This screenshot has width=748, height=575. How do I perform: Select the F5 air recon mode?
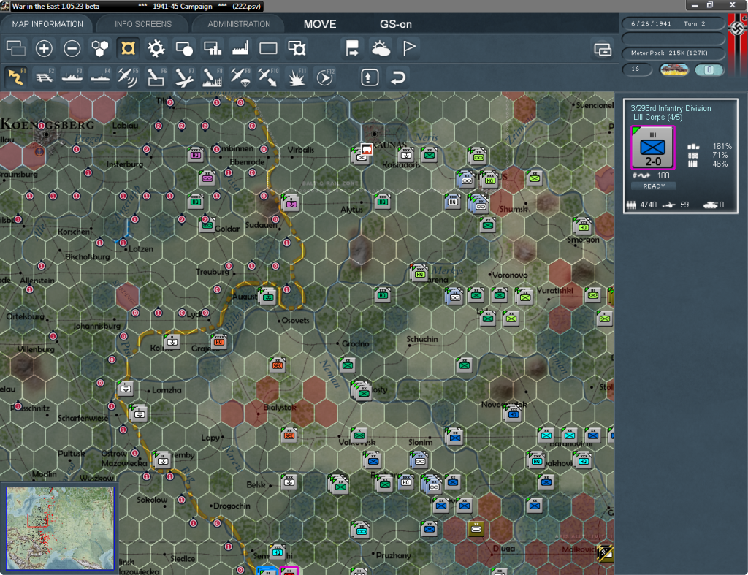[x=128, y=77]
